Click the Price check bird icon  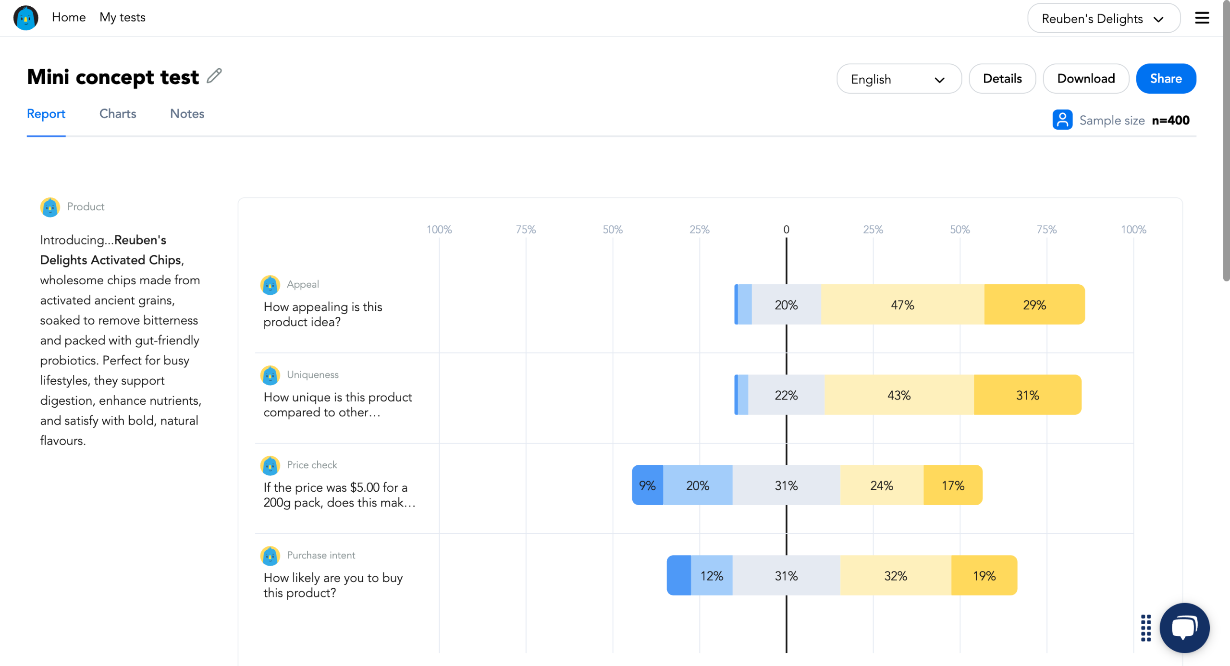coord(270,465)
